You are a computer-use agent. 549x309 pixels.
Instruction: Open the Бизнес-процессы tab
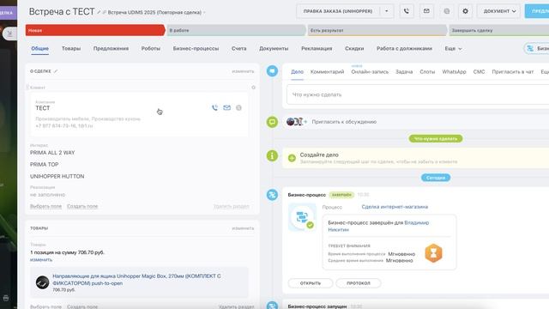[196, 49]
